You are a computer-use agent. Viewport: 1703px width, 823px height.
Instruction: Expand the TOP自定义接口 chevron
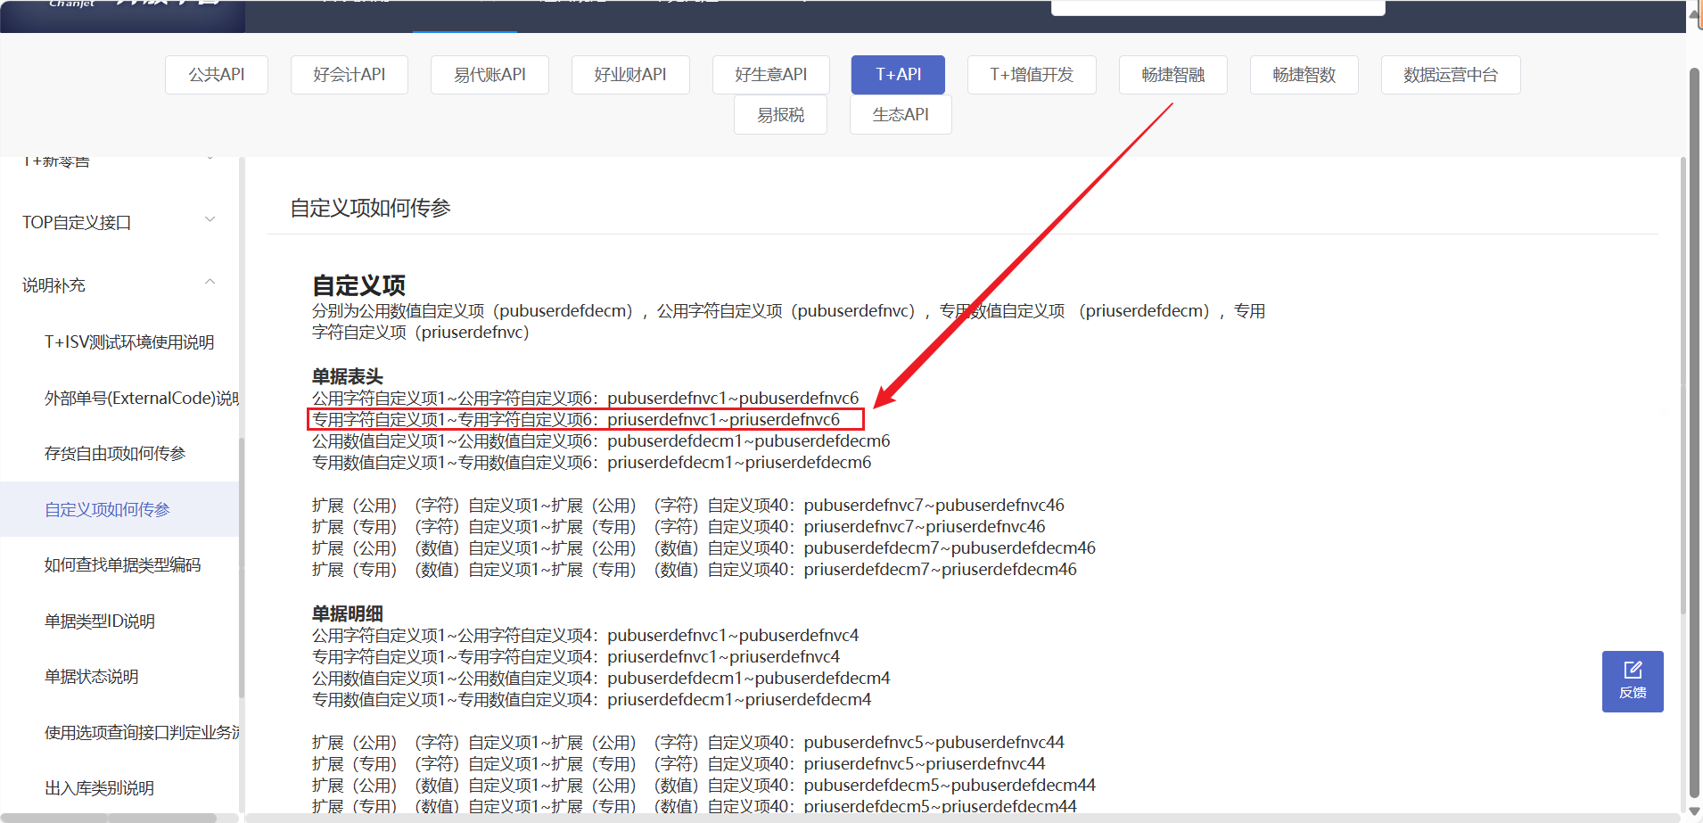210,219
